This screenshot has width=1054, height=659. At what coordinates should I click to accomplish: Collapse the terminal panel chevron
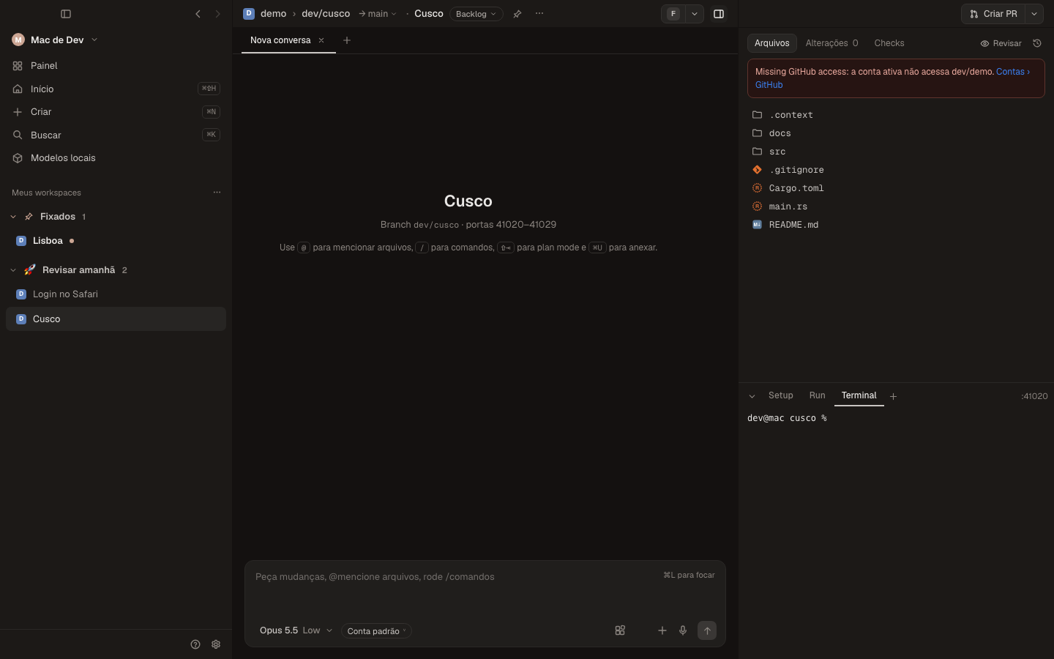click(x=752, y=396)
